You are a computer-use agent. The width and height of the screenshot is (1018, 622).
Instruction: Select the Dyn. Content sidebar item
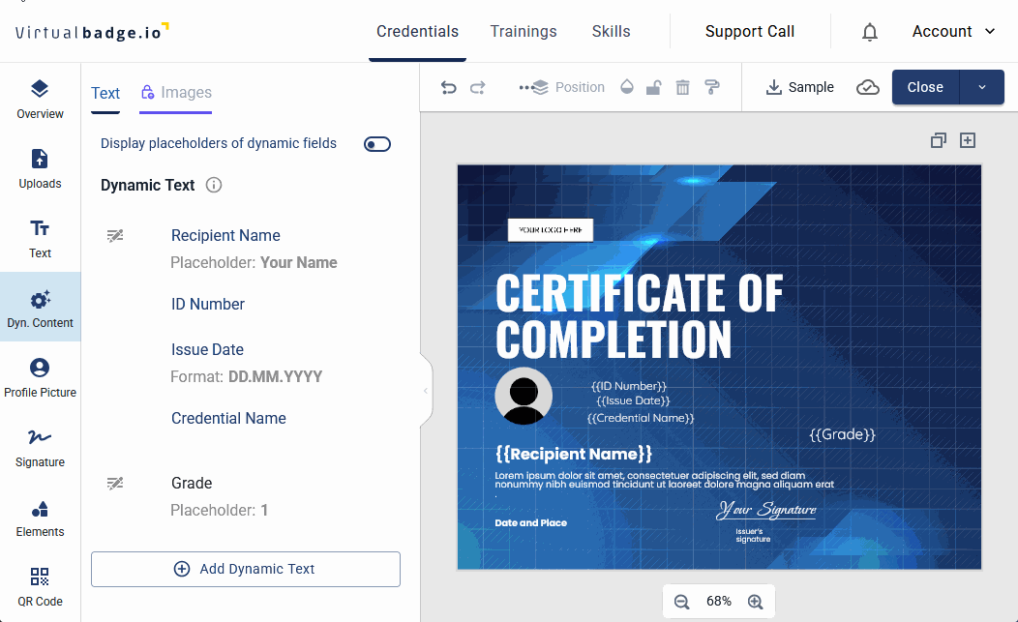tap(41, 307)
